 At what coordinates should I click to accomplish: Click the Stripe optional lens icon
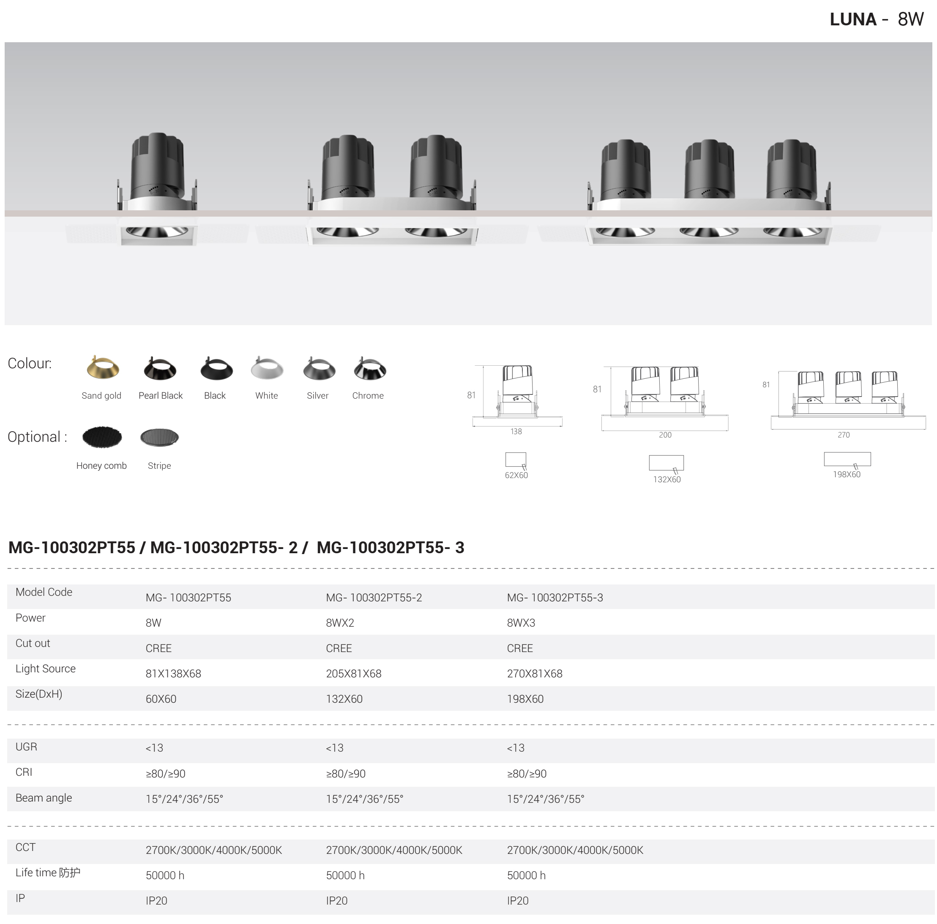159,438
